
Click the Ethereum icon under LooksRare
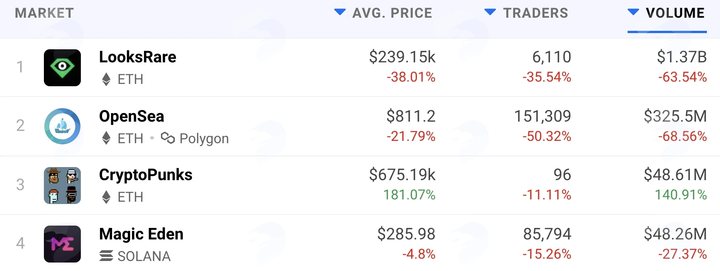point(106,79)
